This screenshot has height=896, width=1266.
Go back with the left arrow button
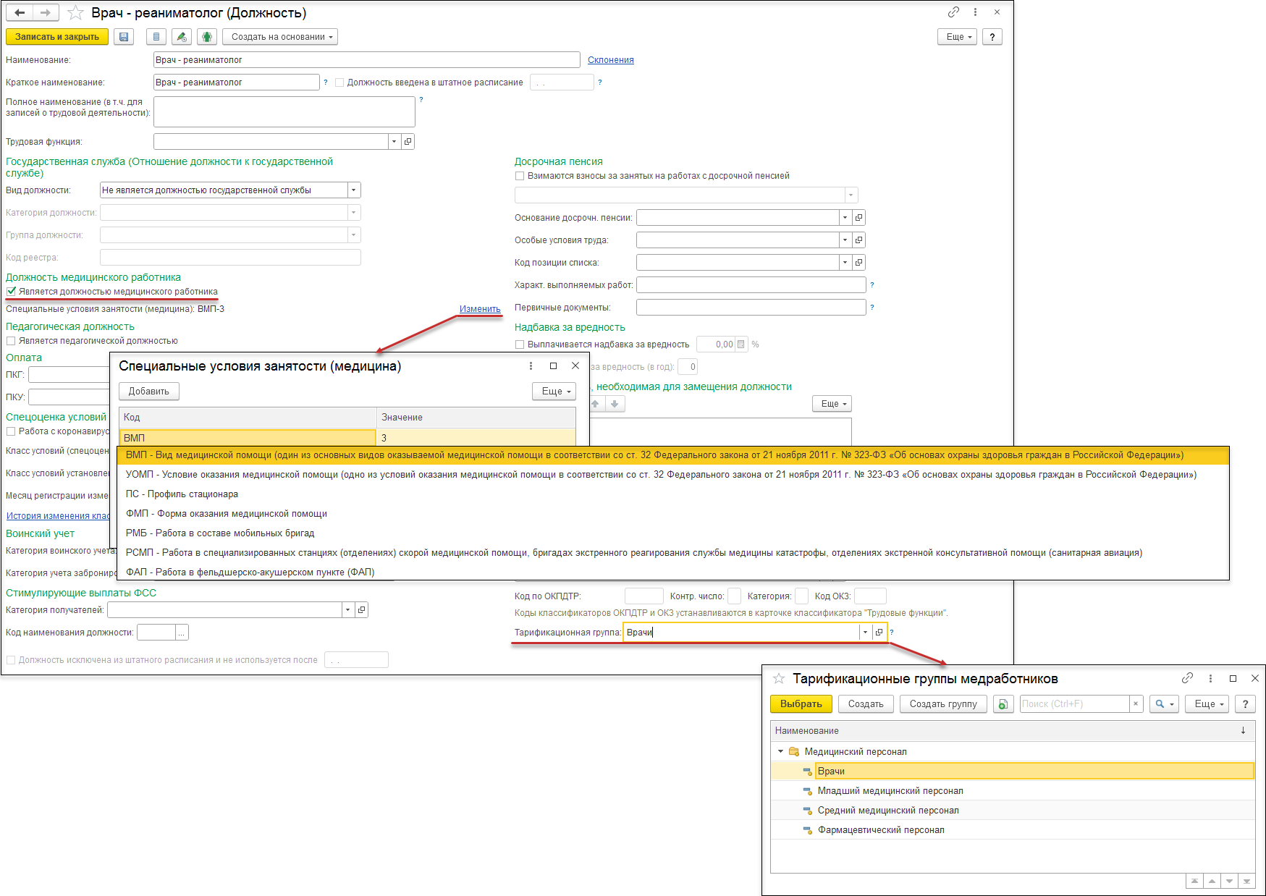[x=20, y=12]
